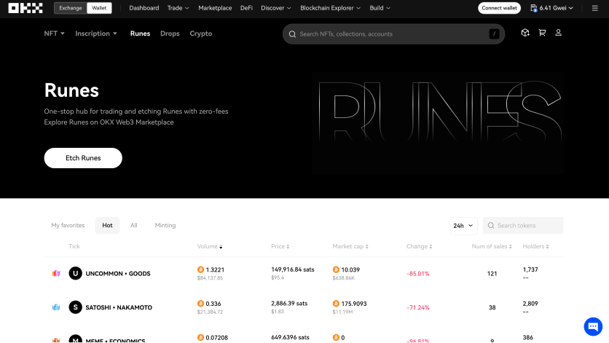
Task: Open the user account profile icon
Action: coord(559,33)
